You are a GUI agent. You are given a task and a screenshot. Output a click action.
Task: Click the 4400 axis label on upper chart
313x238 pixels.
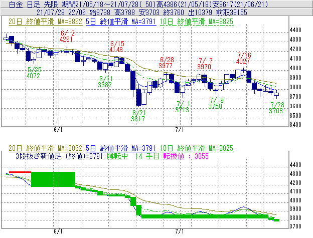(295, 30)
